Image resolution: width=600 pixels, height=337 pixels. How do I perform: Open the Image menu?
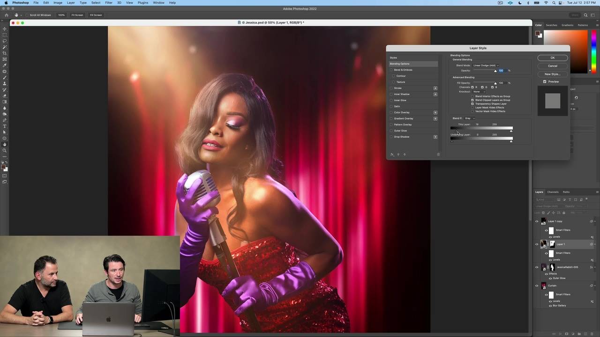pyautogui.click(x=58, y=3)
